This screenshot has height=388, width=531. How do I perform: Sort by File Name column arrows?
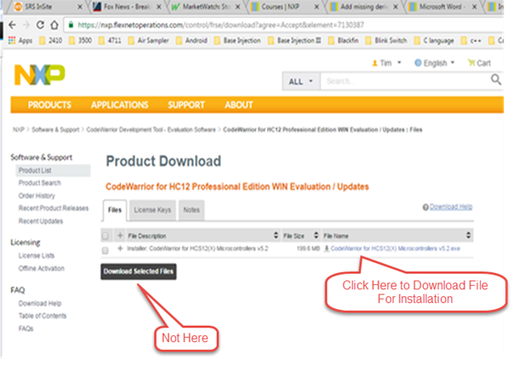click(468, 236)
